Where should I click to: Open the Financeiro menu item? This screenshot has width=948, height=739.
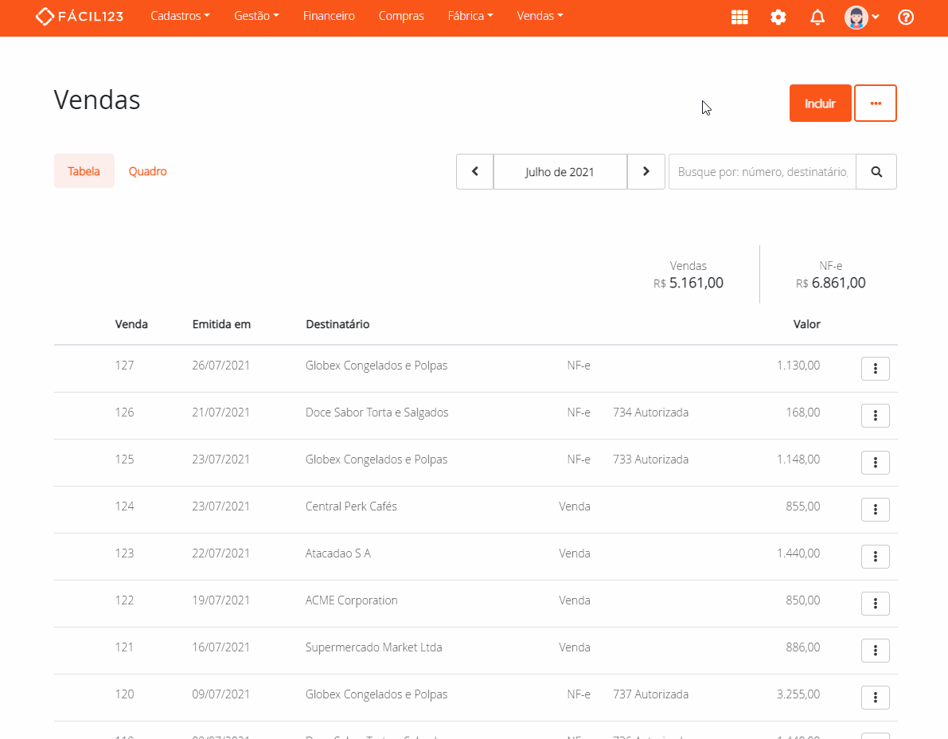coord(329,16)
